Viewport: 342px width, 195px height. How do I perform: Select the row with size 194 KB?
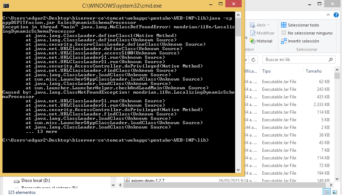[x=289, y=173]
